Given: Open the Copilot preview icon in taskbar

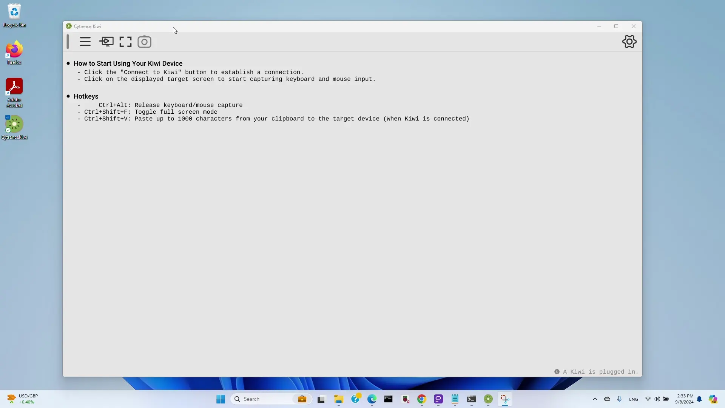Looking at the screenshot, I should [713, 399].
